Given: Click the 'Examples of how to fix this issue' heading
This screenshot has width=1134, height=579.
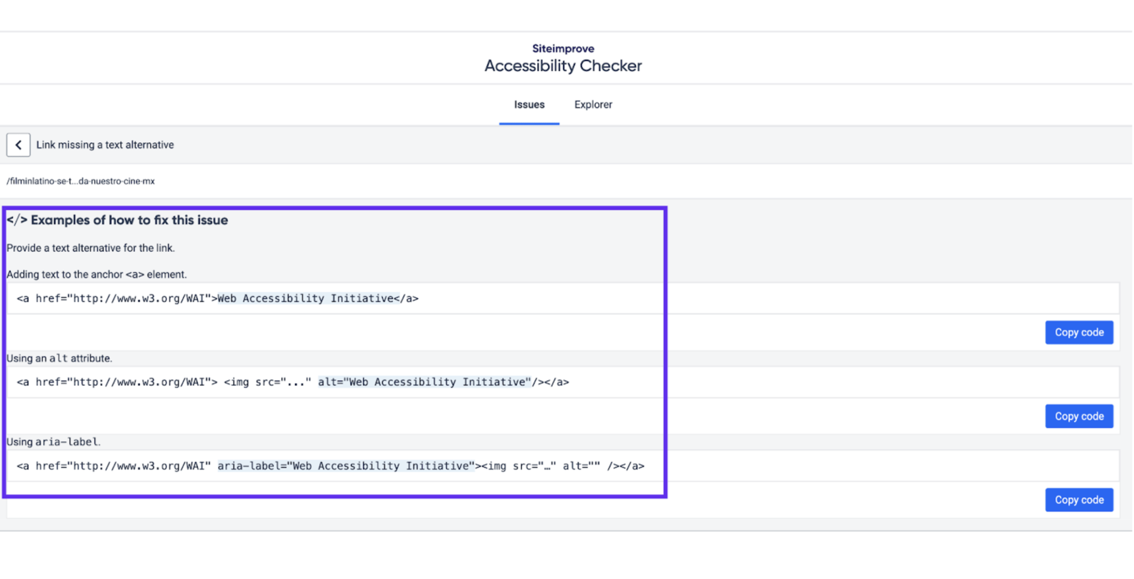Looking at the screenshot, I should (x=117, y=220).
